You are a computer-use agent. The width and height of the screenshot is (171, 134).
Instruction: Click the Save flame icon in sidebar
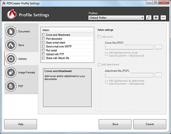click(11, 45)
